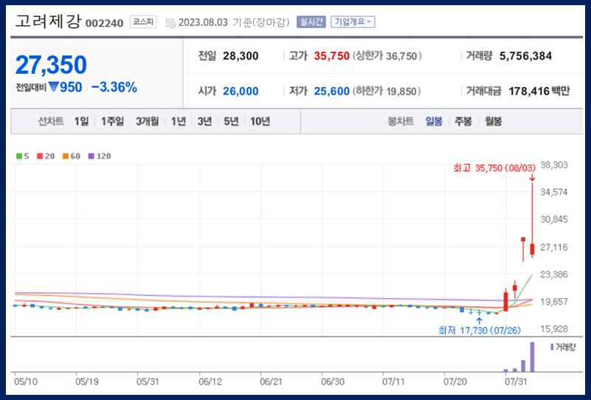Click the blue down-triangle beside 950
This screenshot has width=591, height=400.
[54, 88]
